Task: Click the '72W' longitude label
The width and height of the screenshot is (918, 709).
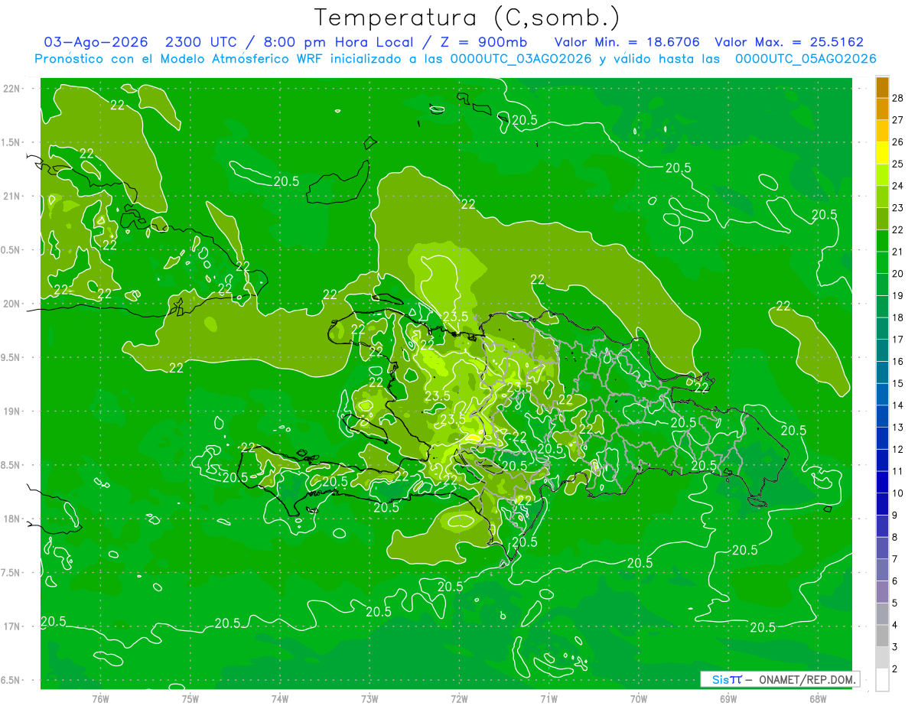Action: (x=459, y=698)
